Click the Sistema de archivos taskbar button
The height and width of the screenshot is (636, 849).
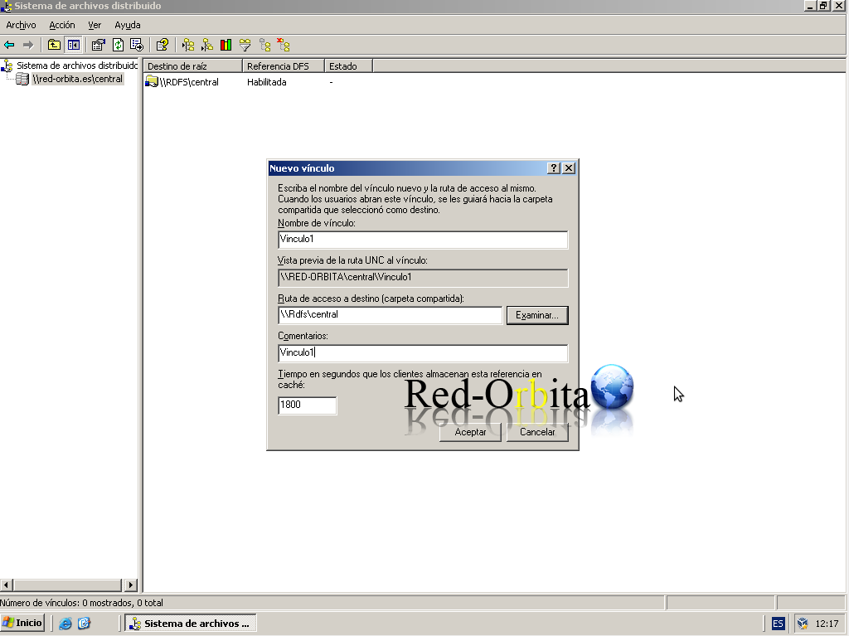click(191, 624)
